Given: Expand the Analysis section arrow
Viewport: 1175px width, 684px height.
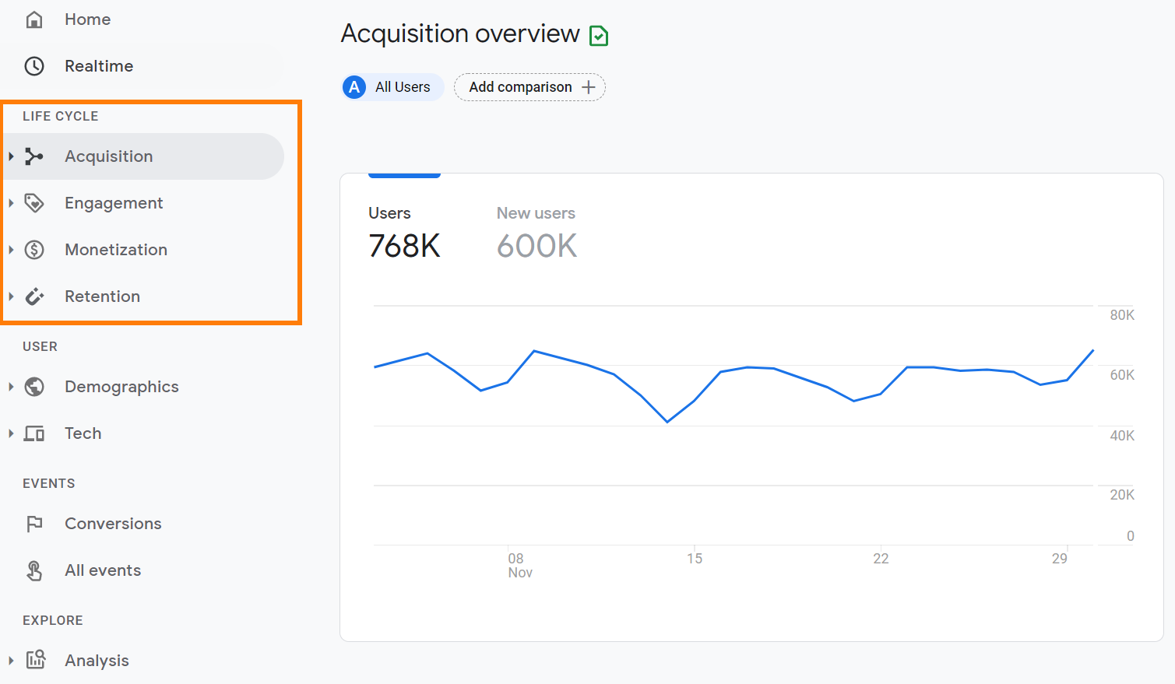Looking at the screenshot, I should (11, 661).
